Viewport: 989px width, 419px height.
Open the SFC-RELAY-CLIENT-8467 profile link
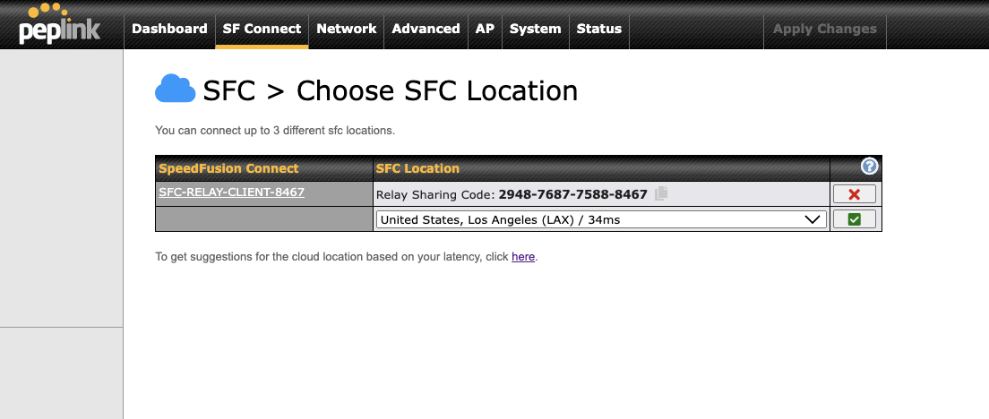point(231,192)
